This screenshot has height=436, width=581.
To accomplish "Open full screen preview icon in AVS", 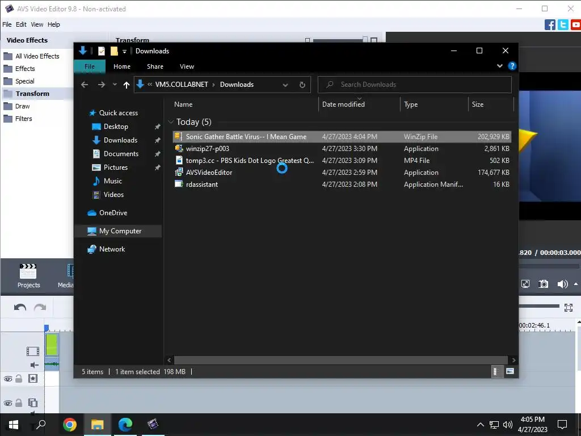I will (525, 284).
